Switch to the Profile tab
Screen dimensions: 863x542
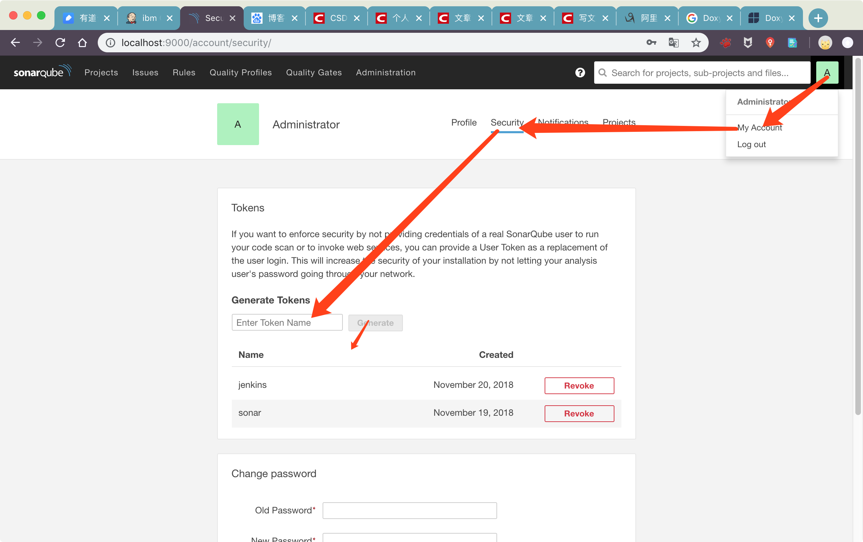tap(463, 122)
